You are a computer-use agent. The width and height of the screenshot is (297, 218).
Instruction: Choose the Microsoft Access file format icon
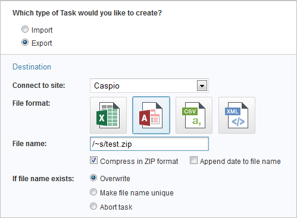[x=151, y=115]
